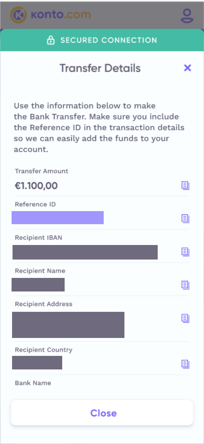The height and width of the screenshot is (444, 204).
Task: Click the redacted Recipient IBAN value
Action: (85, 252)
